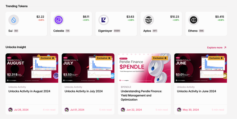Click the Aptos token logo icon
237x119 pixels.
[149, 20]
